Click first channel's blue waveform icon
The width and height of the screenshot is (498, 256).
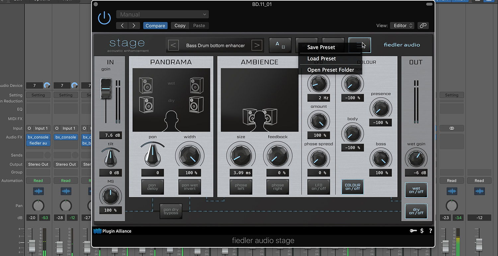click(x=38, y=191)
